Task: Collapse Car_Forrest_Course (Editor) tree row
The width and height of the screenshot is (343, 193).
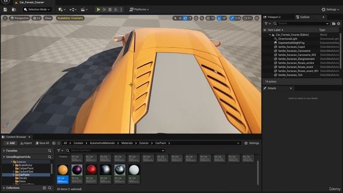Action: pos(270,35)
